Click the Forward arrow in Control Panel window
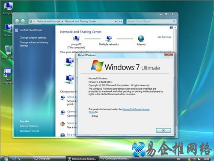214x161 pixels. (x=23, y=21)
